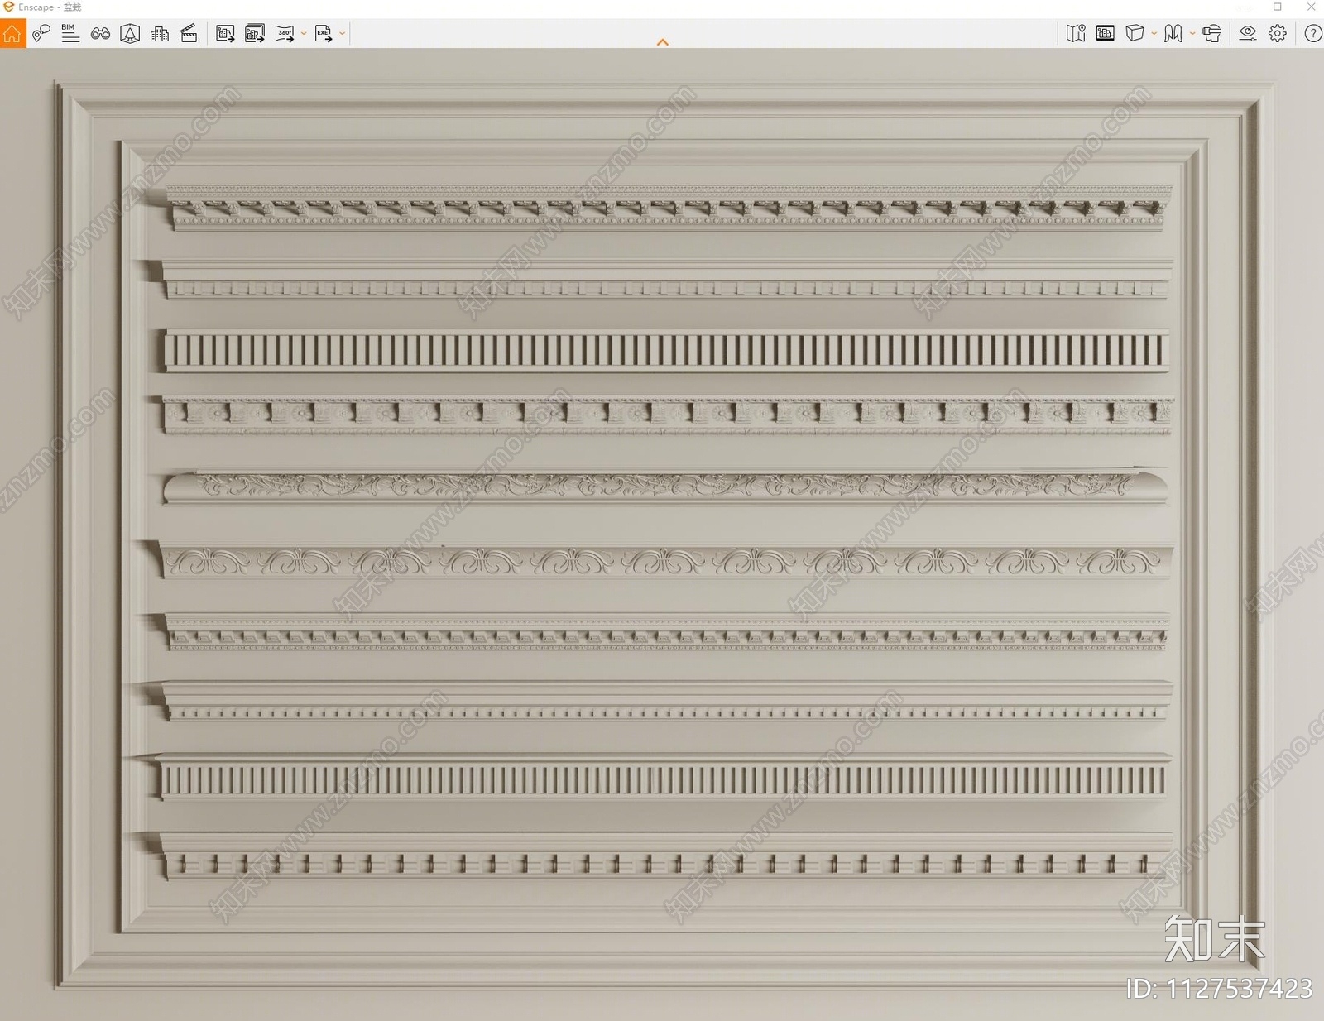Enable VR headset mode
The width and height of the screenshot is (1324, 1021).
(1212, 33)
